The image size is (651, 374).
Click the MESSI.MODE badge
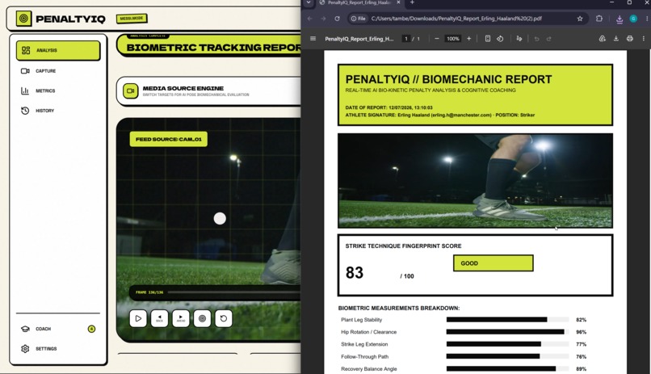[132, 19]
